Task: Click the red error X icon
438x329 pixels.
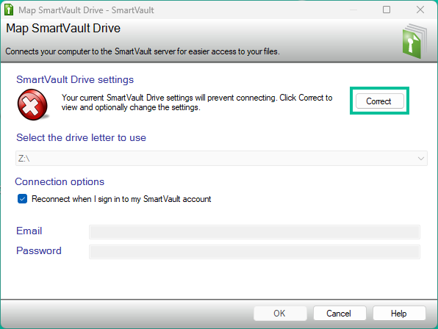Action: tap(32, 104)
